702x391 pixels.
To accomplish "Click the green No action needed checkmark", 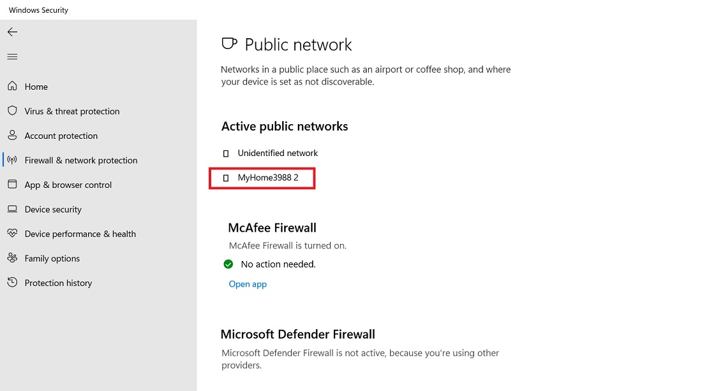I will point(228,264).
